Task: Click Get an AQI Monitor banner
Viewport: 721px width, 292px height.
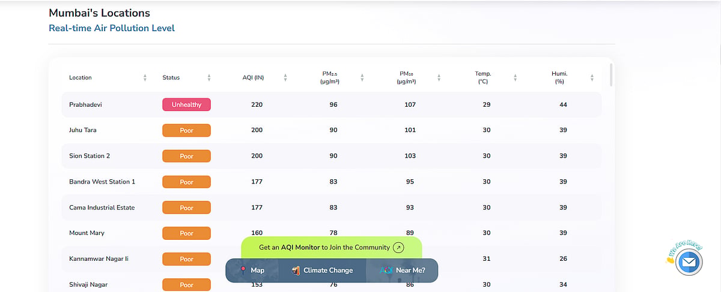Action: pyautogui.click(x=332, y=247)
